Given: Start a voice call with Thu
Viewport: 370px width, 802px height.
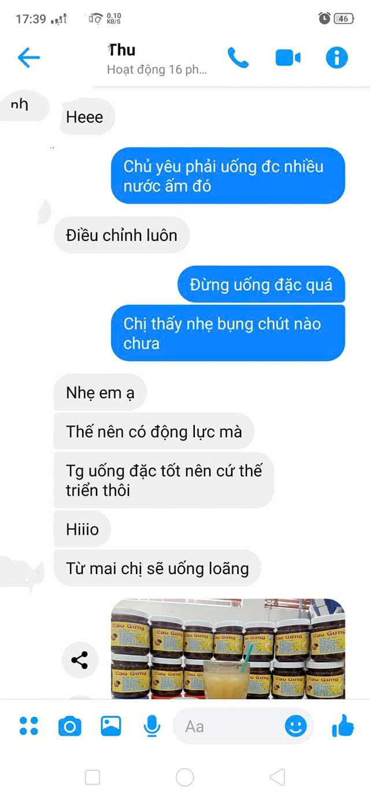Looking at the screenshot, I should [x=238, y=58].
